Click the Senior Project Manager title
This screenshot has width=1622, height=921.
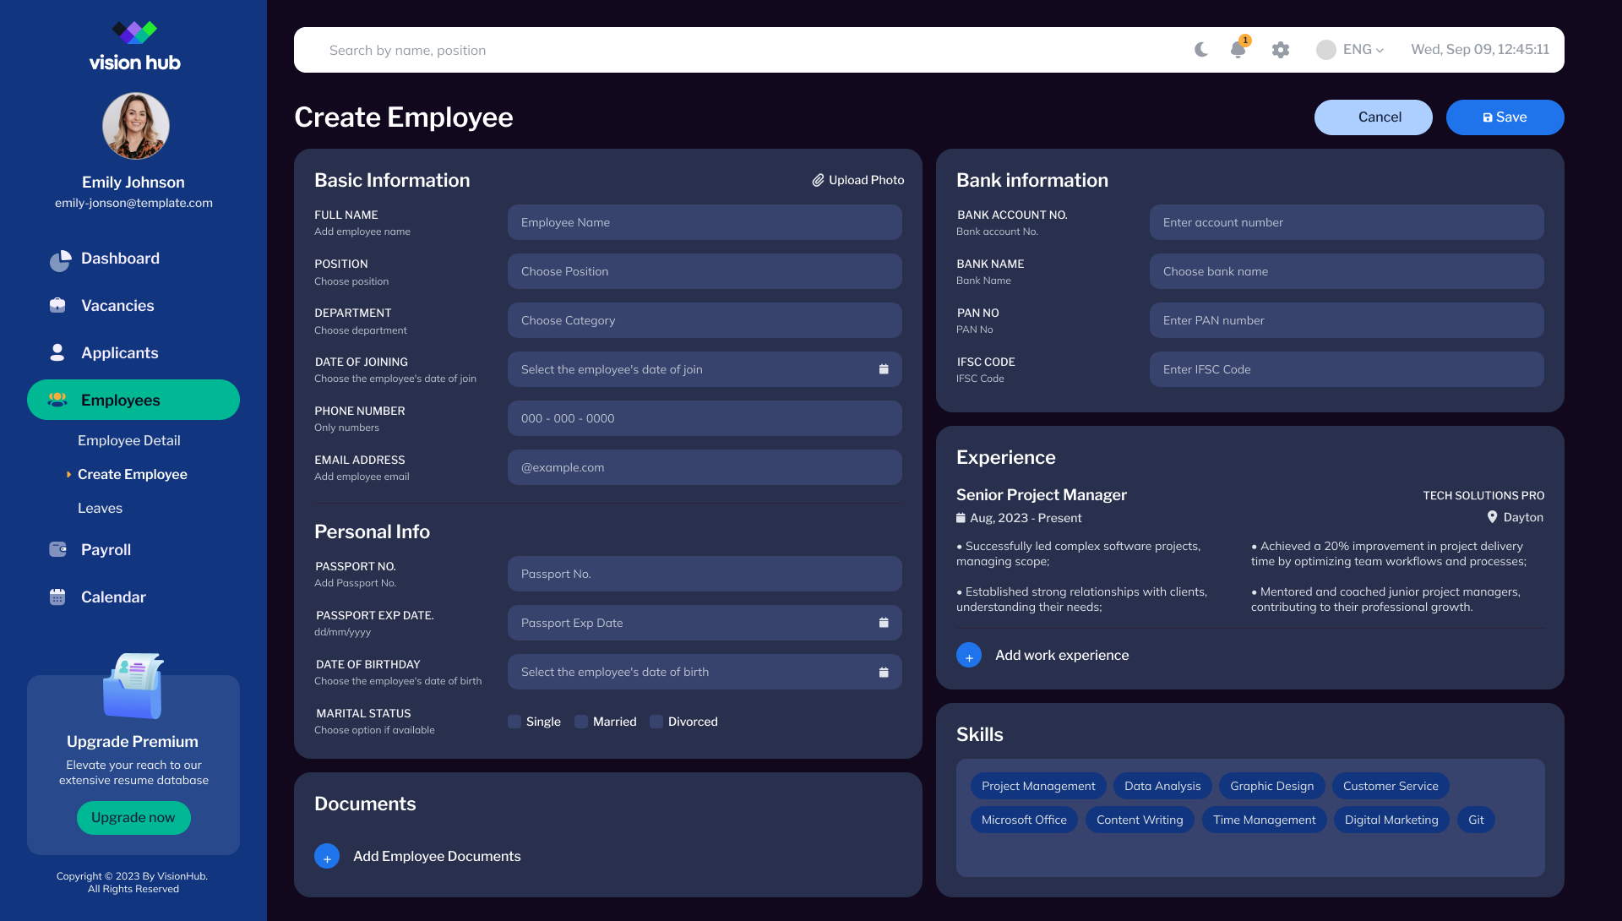pyautogui.click(x=1042, y=495)
